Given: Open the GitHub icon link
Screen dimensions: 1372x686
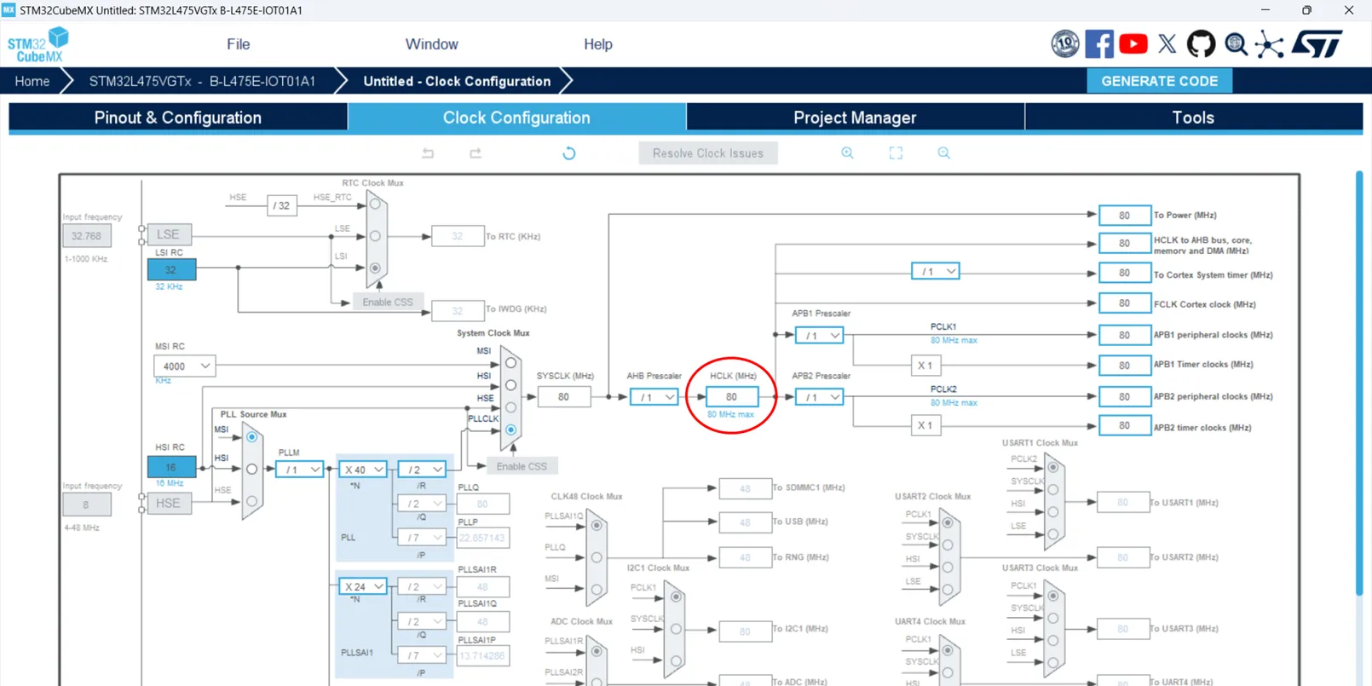Looking at the screenshot, I should (1201, 44).
